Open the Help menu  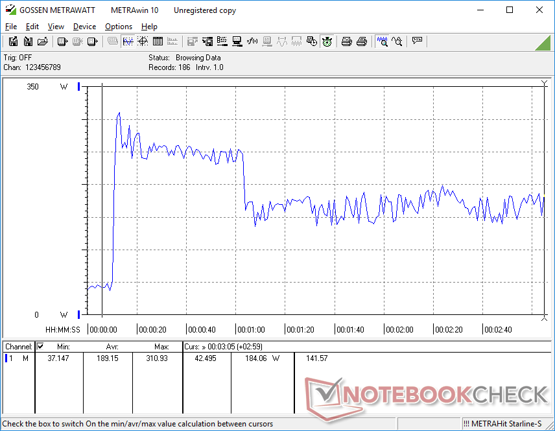[149, 27]
